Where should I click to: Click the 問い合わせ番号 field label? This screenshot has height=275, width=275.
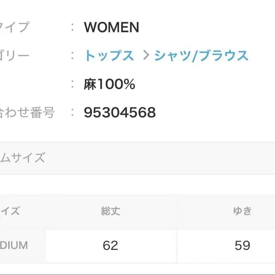pyautogui.click(x=27, y=113)
